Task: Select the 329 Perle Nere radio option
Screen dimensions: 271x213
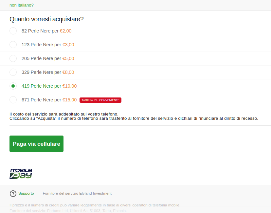Action: [x=13, y=72]
